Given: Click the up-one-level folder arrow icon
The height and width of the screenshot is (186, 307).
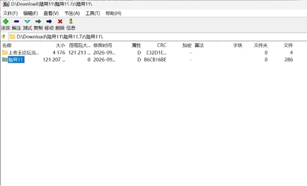Looking at the screenshot, I should [x=4, y=36].
